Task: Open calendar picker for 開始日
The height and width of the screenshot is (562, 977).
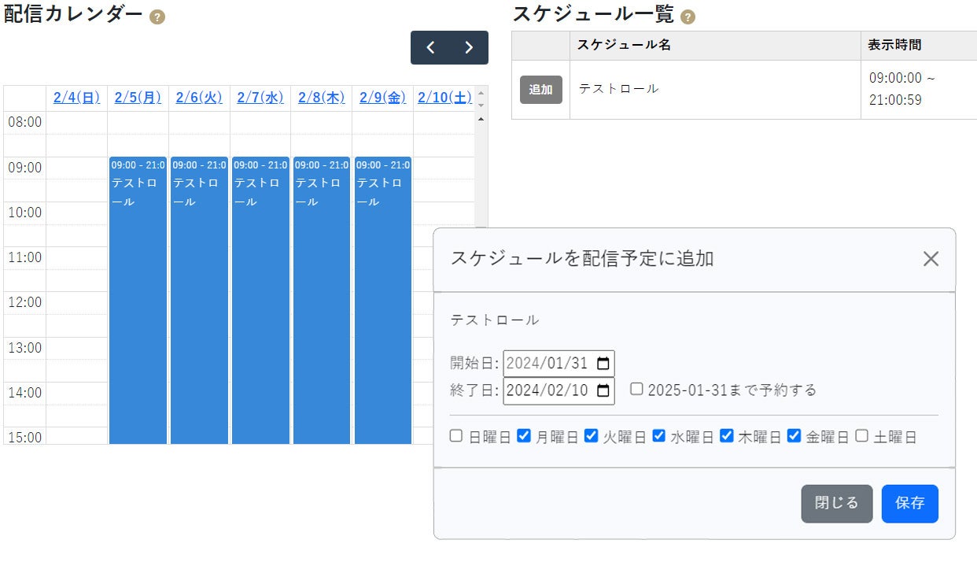Action: click(603, 364)
